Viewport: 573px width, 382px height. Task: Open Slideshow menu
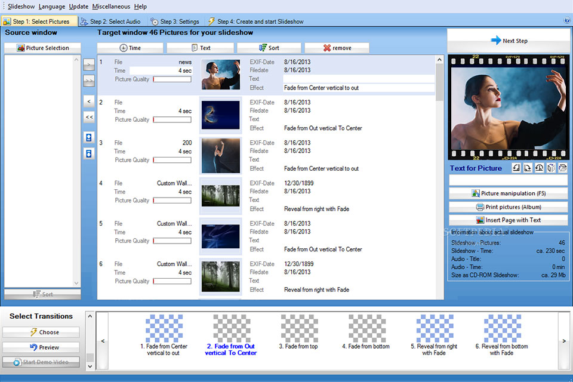pyautogui.click(x=21, y=7)
